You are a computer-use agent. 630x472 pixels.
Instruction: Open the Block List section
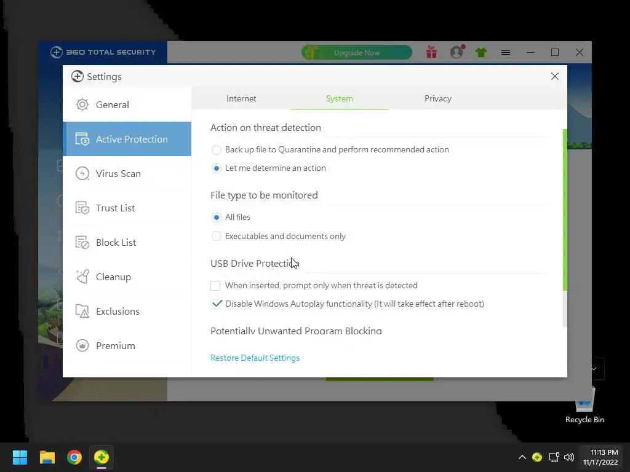[x=127, y=242]
